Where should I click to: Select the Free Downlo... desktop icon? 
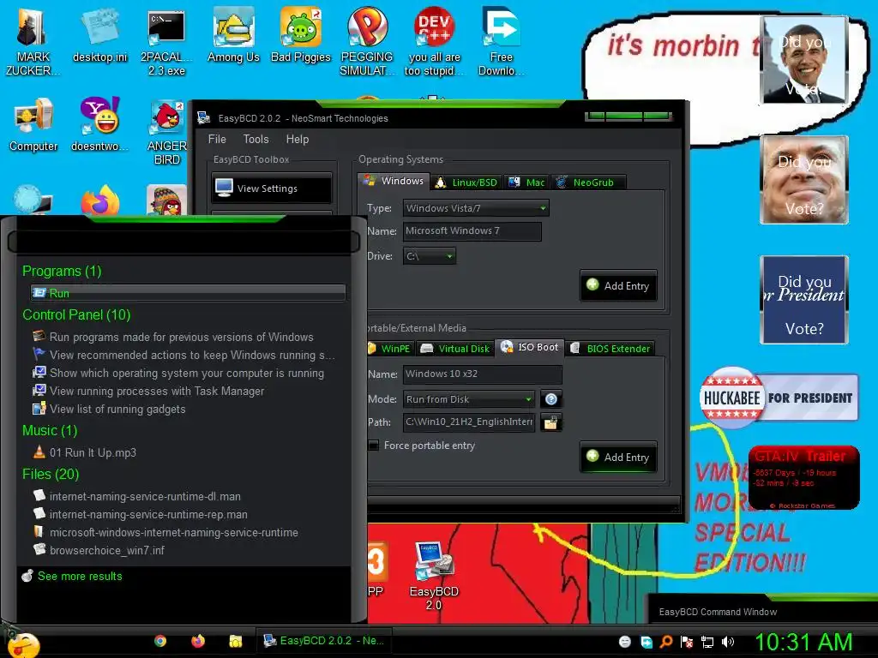click(x=501, y=41)
